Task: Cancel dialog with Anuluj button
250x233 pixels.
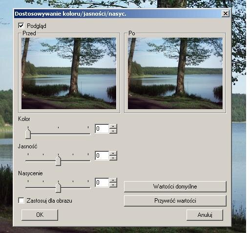Action: [205, 215]
